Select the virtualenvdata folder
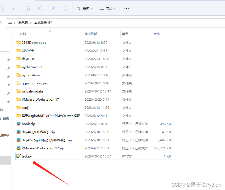The width and height of the screenshot is (225, 190). (x=32, y=91)
